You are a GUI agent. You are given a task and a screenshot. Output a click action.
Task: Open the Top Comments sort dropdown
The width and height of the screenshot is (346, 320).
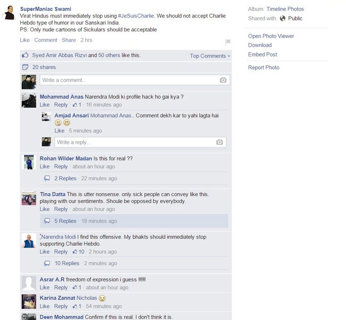(x=210, y=56)
